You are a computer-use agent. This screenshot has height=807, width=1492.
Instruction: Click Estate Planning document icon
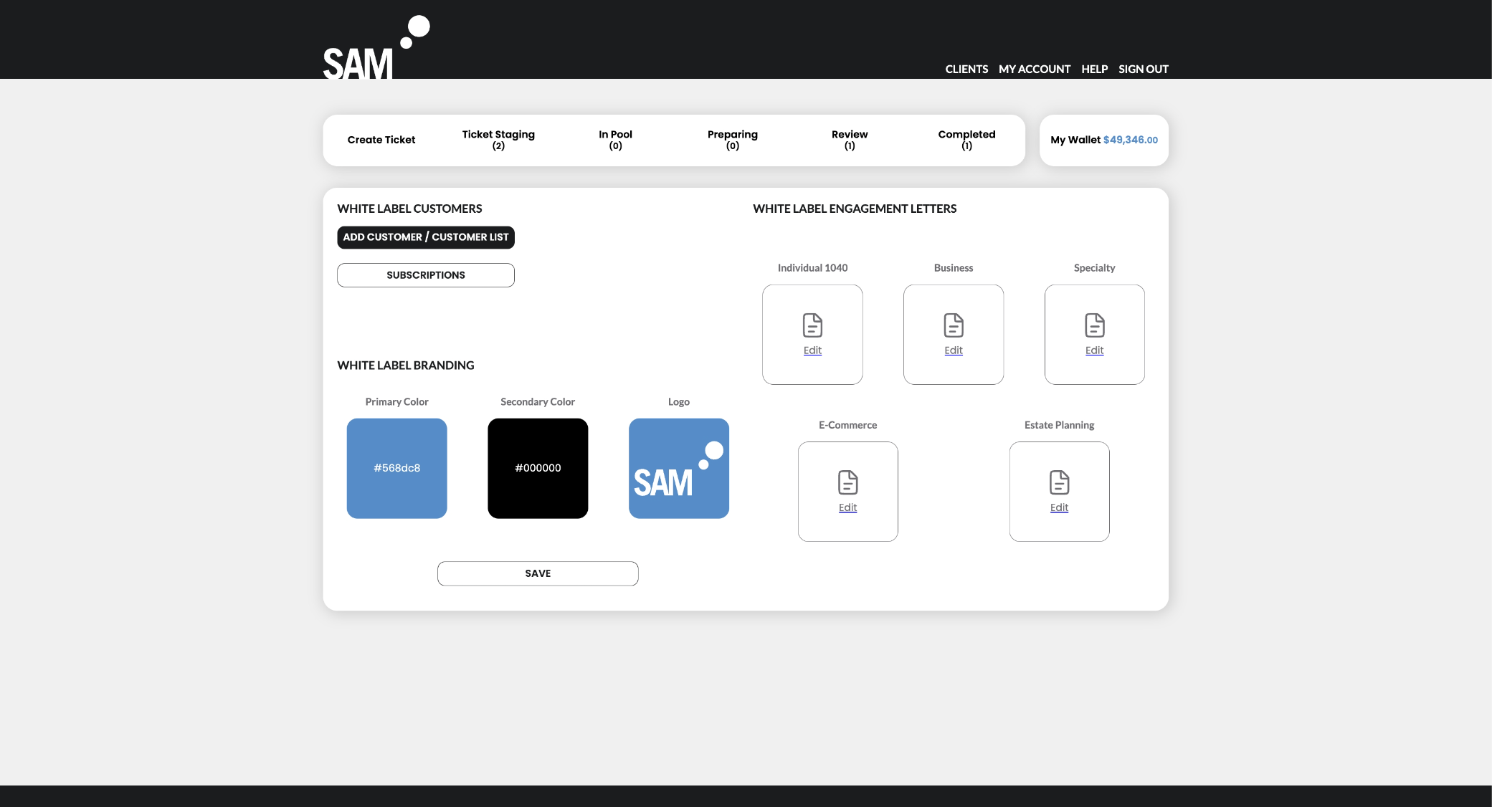1059,482
